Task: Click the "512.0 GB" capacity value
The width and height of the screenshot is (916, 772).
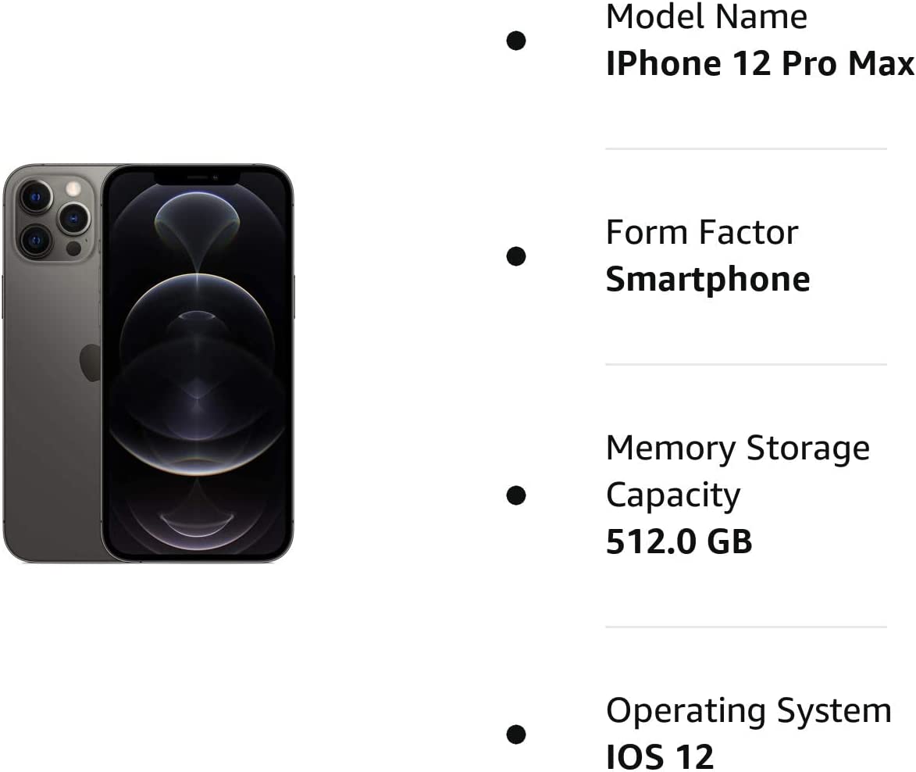Action: (x=679, y=541)
